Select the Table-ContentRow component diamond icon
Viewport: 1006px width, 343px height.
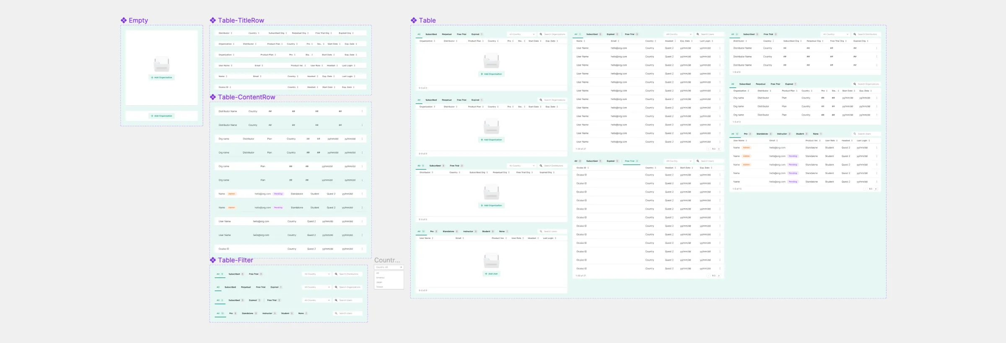tap(213, 97)
